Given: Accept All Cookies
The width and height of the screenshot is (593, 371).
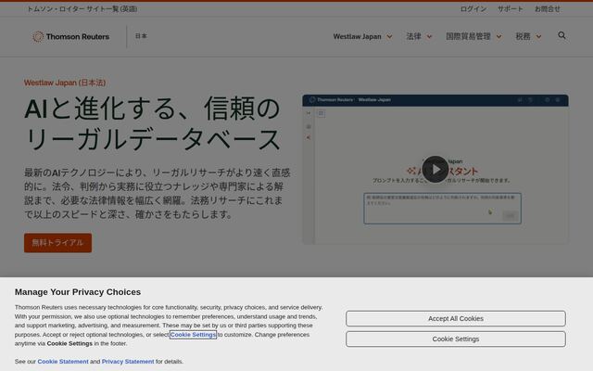Looking at the screenshot, I should 456,318.
